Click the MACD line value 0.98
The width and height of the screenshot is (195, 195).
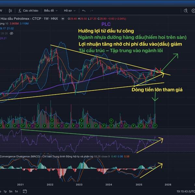pyautogui.click(x=120, y=156)
